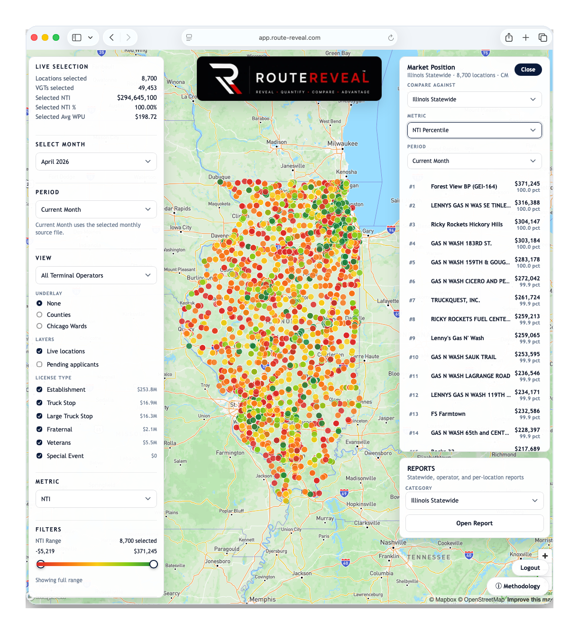Image resolution: width=579 pixels, height=630 pixels.
Task: Open a new tab with plus icon
Action: tap(526, 37)
